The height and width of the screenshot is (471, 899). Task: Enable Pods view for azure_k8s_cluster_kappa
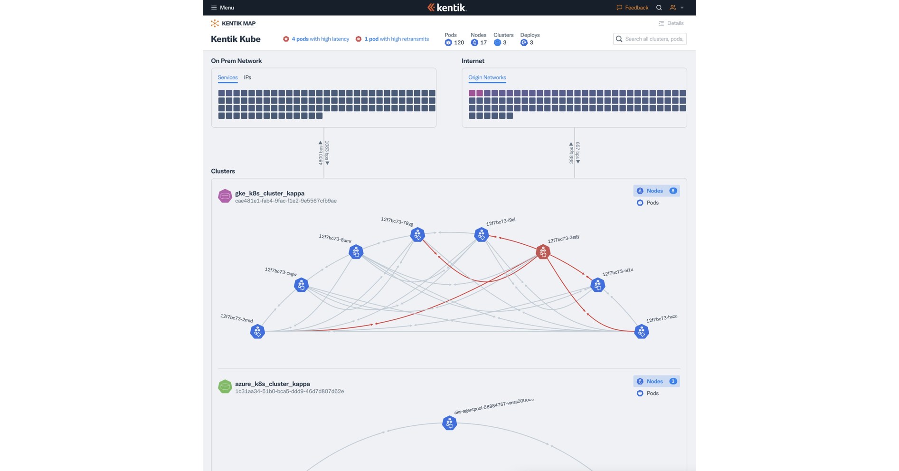click(649, 393)
